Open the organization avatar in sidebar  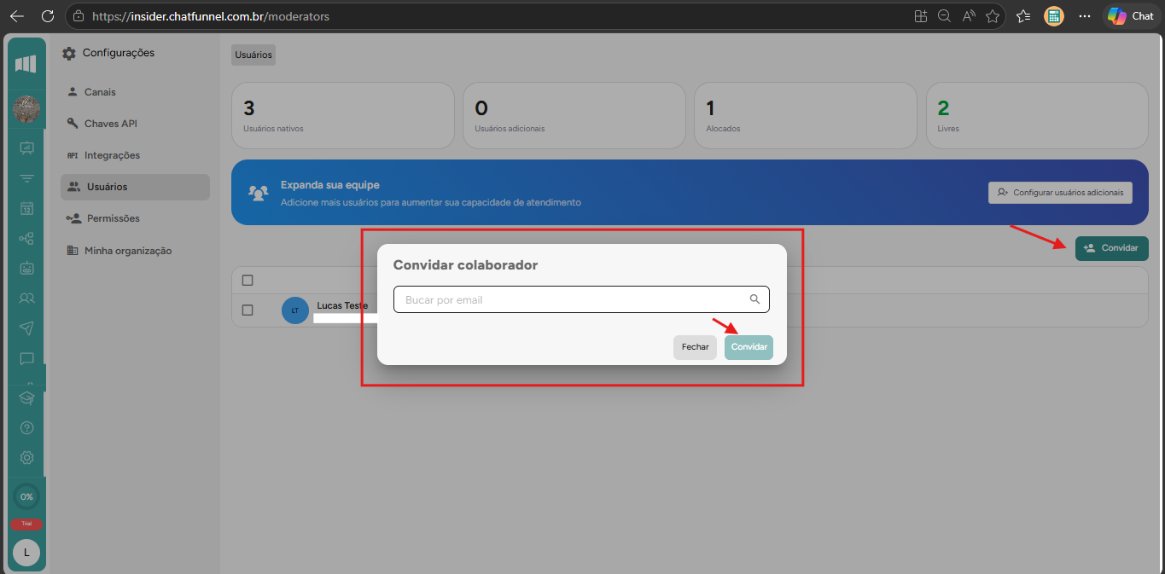point(26,109)
